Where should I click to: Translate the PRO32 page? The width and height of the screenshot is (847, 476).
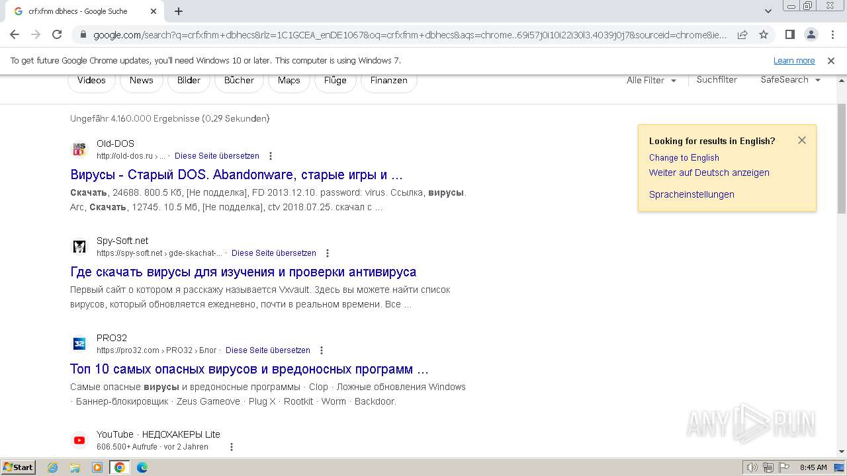(x=268, y=350)
